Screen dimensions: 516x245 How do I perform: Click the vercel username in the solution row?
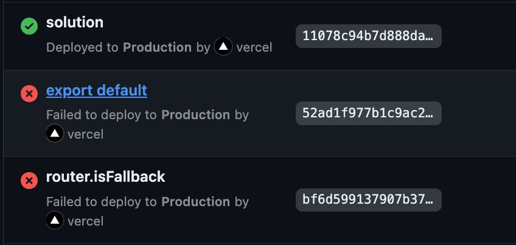point(254,47)
